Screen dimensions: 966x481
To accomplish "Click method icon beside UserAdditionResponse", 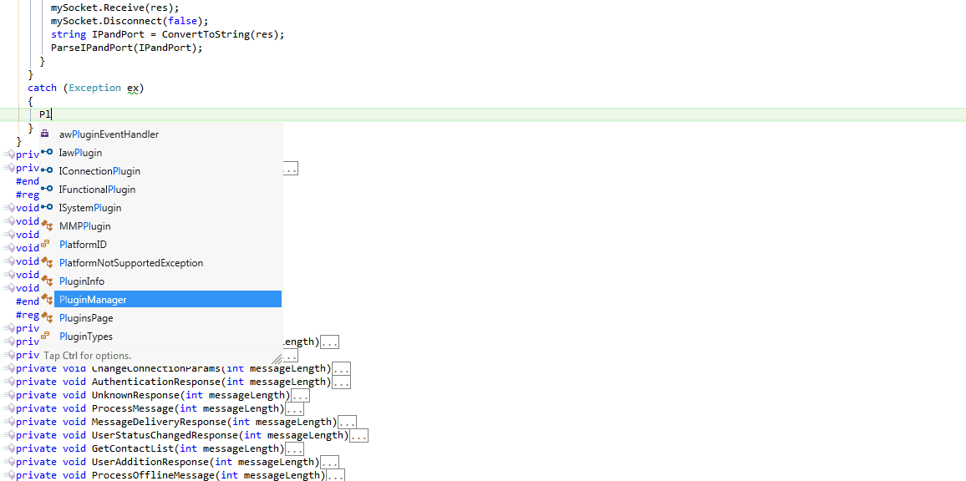I will 8,462.
